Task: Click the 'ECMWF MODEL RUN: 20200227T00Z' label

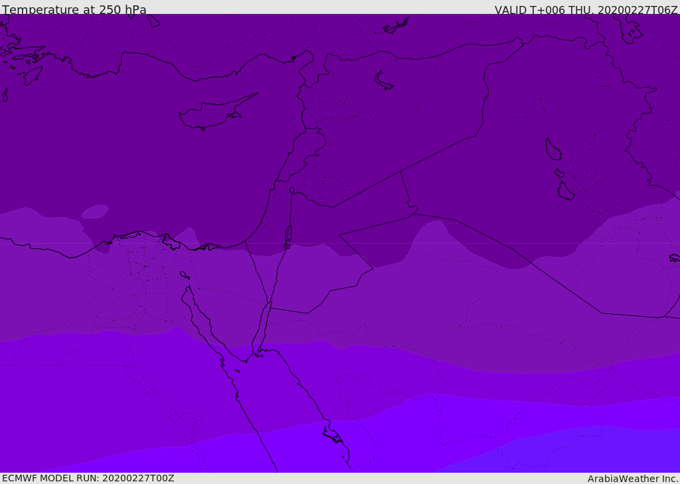Action: [88, 478]
